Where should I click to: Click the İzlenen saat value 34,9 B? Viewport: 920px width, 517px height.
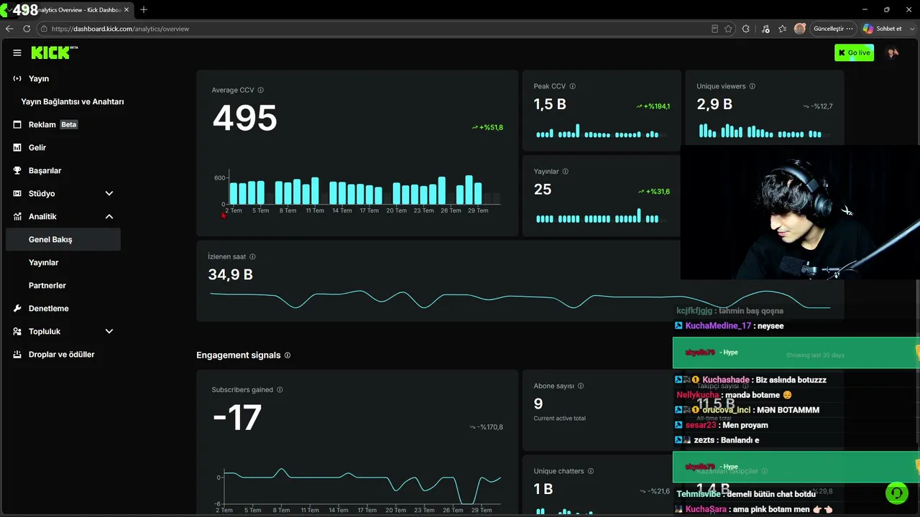(230, 274)
